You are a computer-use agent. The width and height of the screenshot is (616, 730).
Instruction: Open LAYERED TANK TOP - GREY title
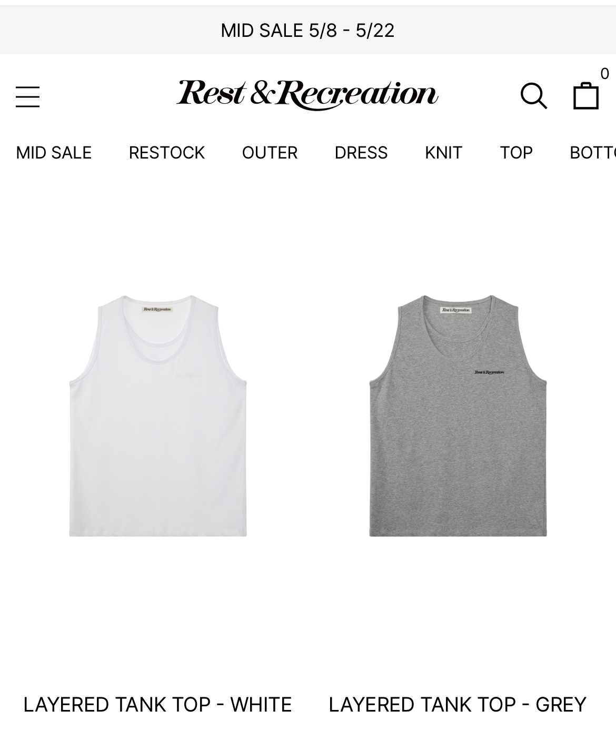click(458, 705)
